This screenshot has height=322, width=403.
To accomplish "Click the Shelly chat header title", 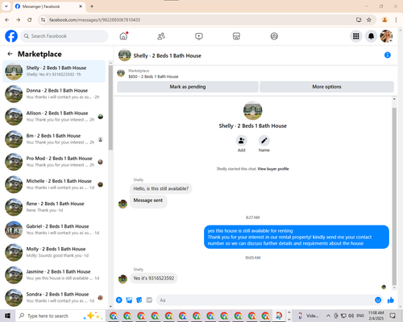I will tap(167, 56).
